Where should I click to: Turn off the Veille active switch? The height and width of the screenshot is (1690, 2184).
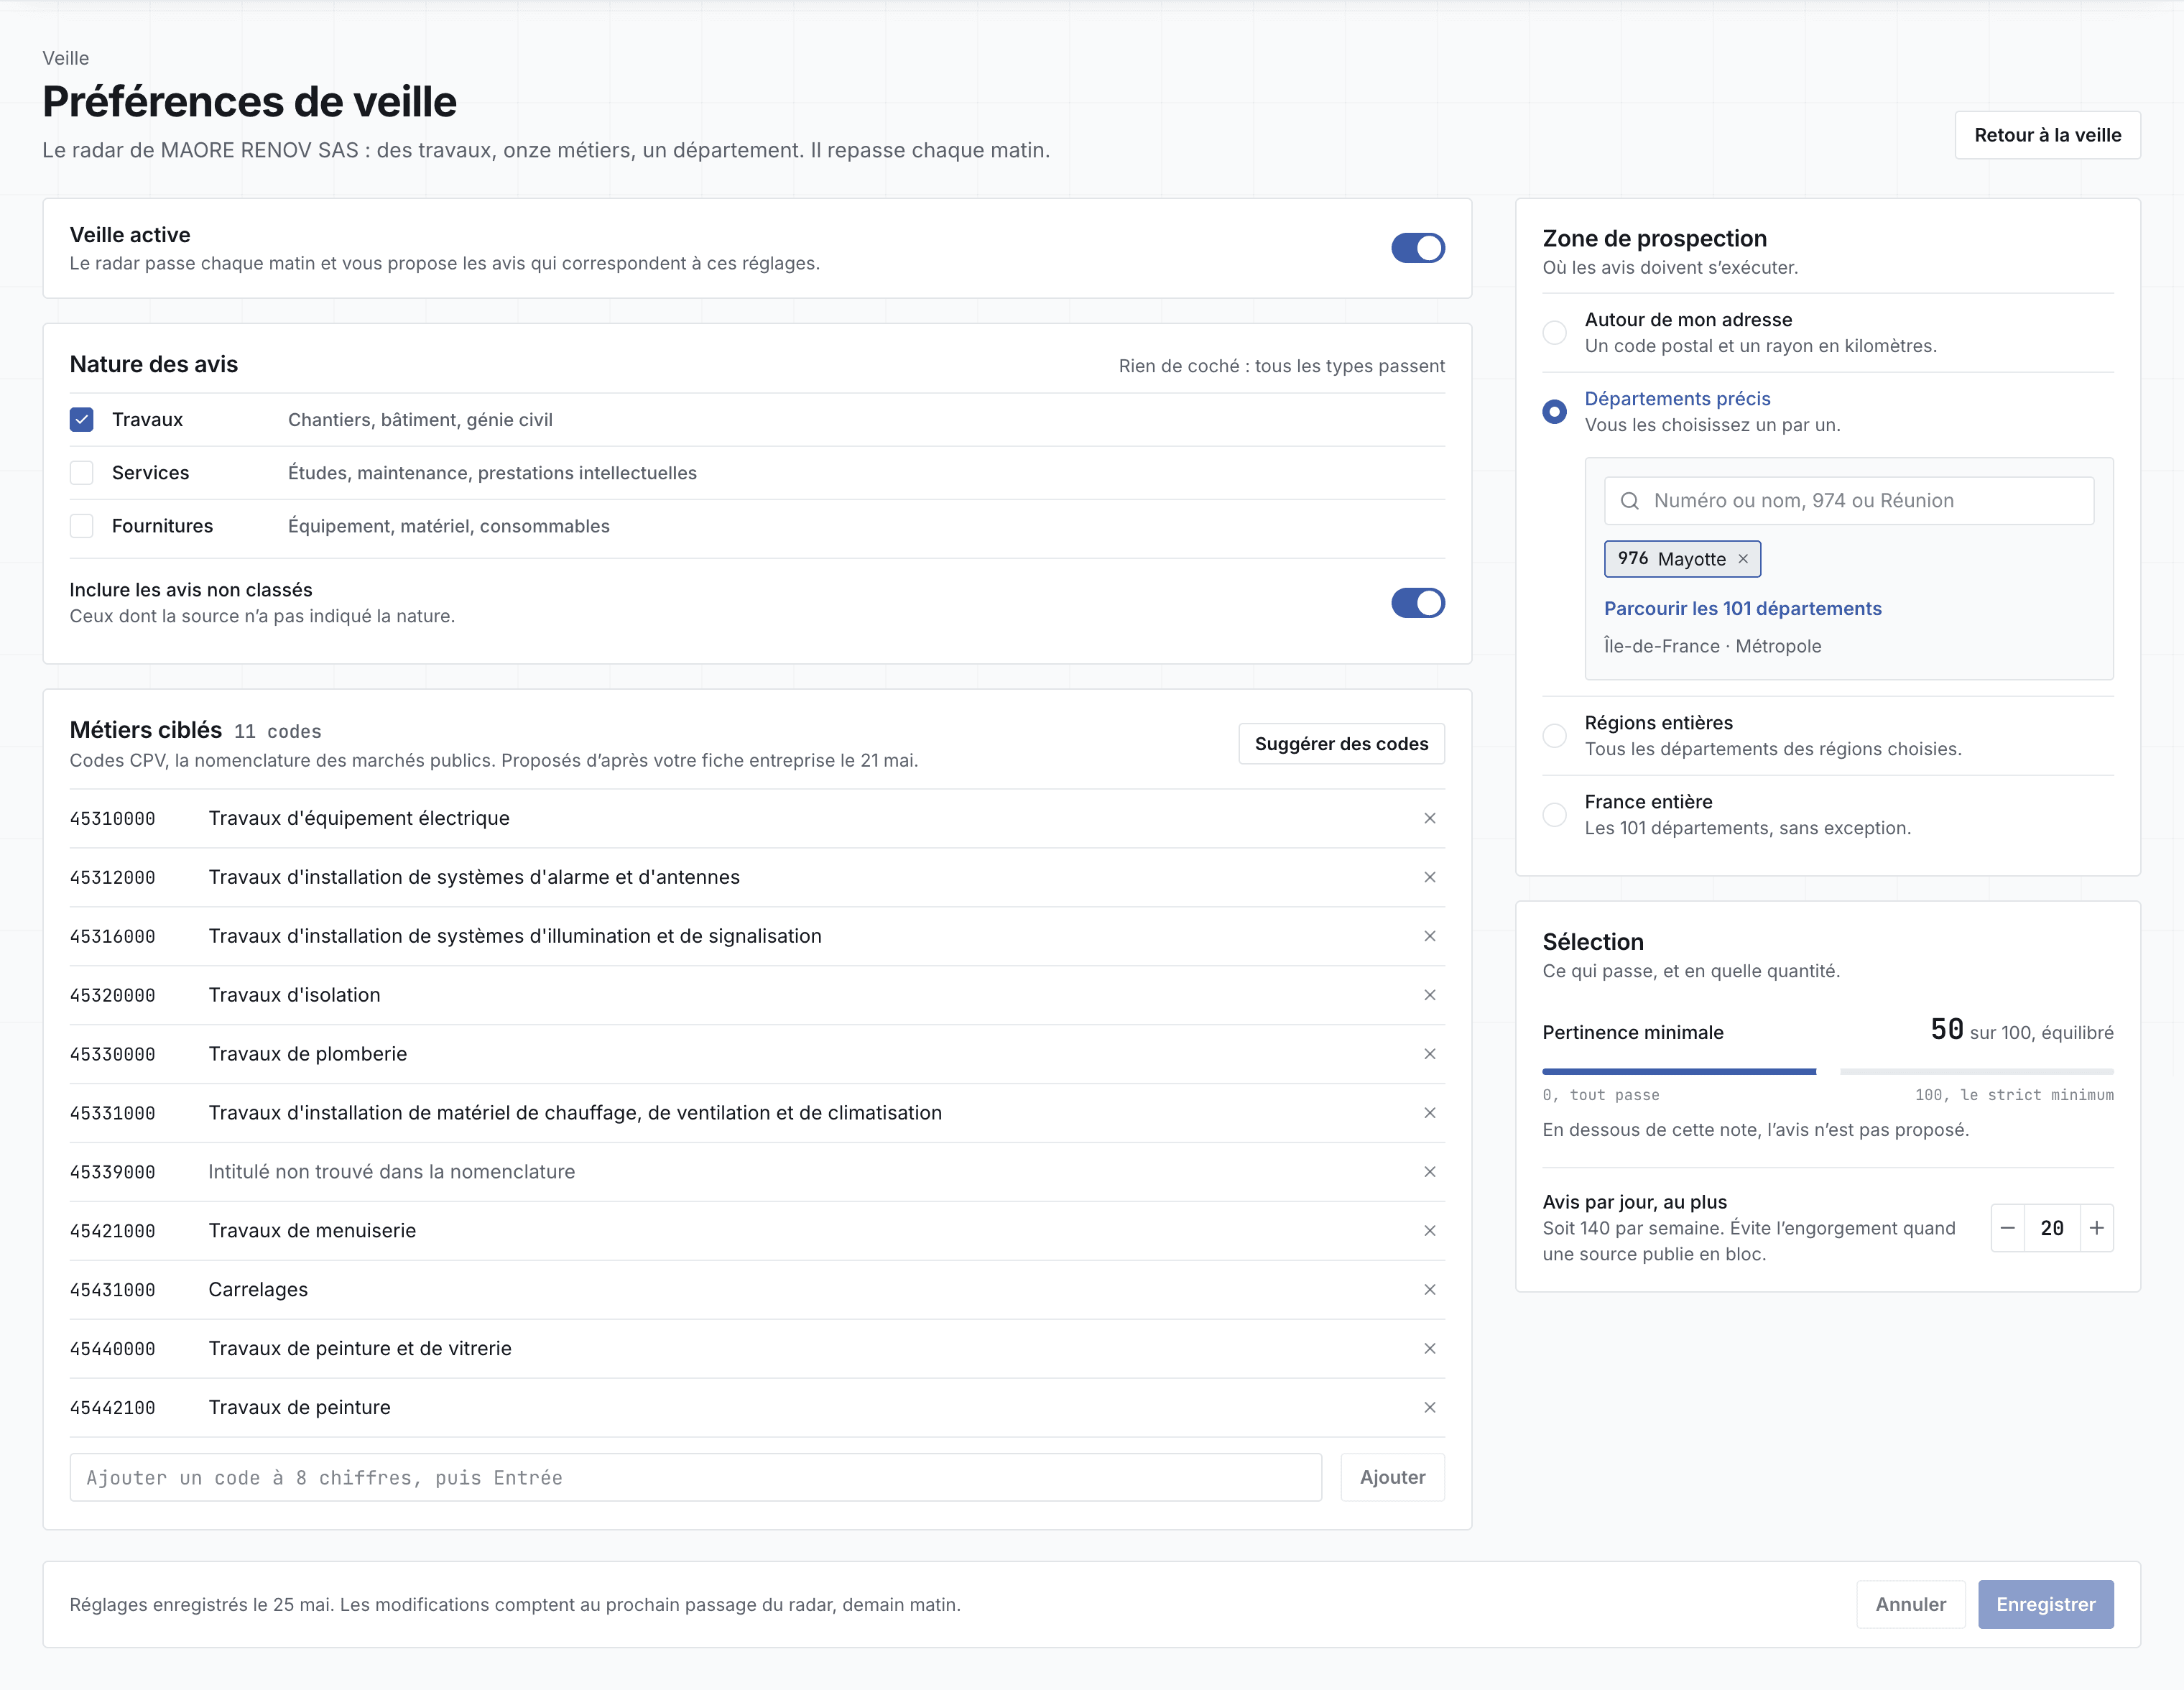[1418, 248]
